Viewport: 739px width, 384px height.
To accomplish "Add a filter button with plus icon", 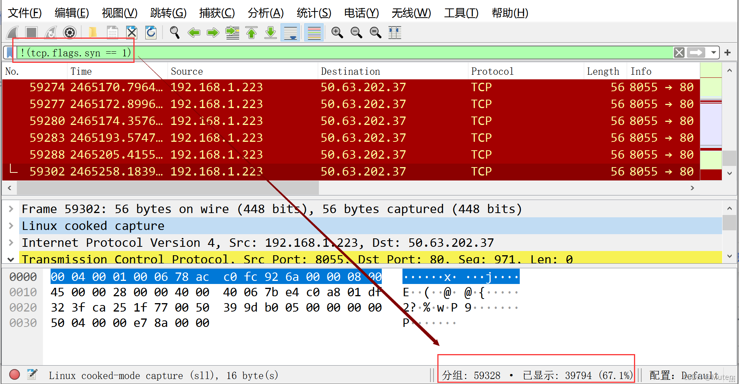I will (x=728, y=53).
